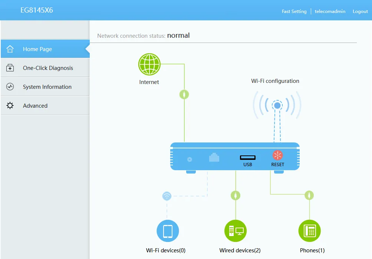Click the Internet globe icon

(x=149, y=64)
